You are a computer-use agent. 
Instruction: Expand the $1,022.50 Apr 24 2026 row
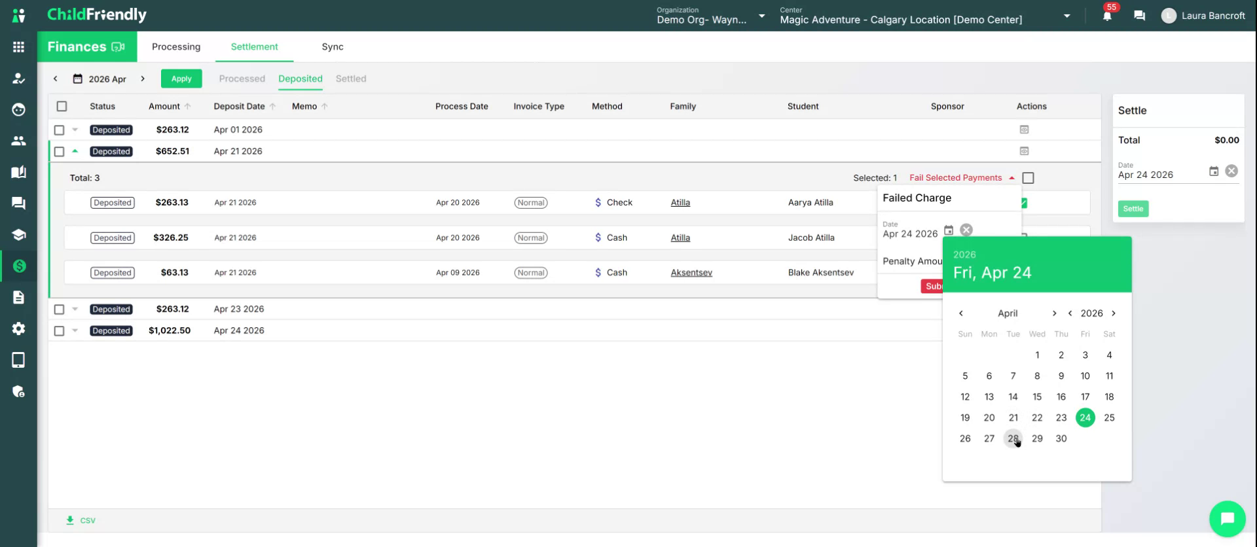(x=75, y=330)
